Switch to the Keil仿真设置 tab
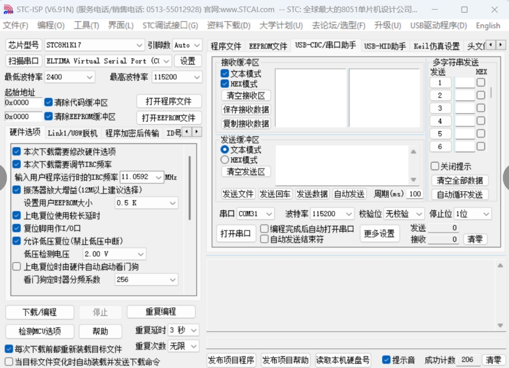509x368 pixels. point(437,46)
